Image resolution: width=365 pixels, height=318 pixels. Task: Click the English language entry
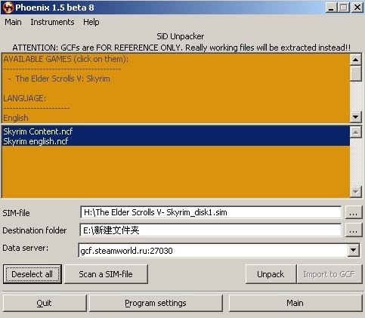16,118
